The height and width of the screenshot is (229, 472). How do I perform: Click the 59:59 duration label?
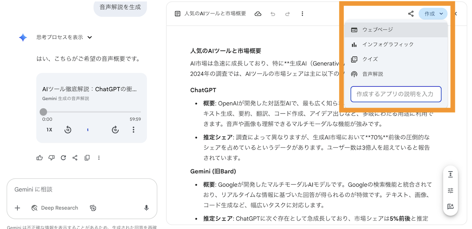click(135, 119)
